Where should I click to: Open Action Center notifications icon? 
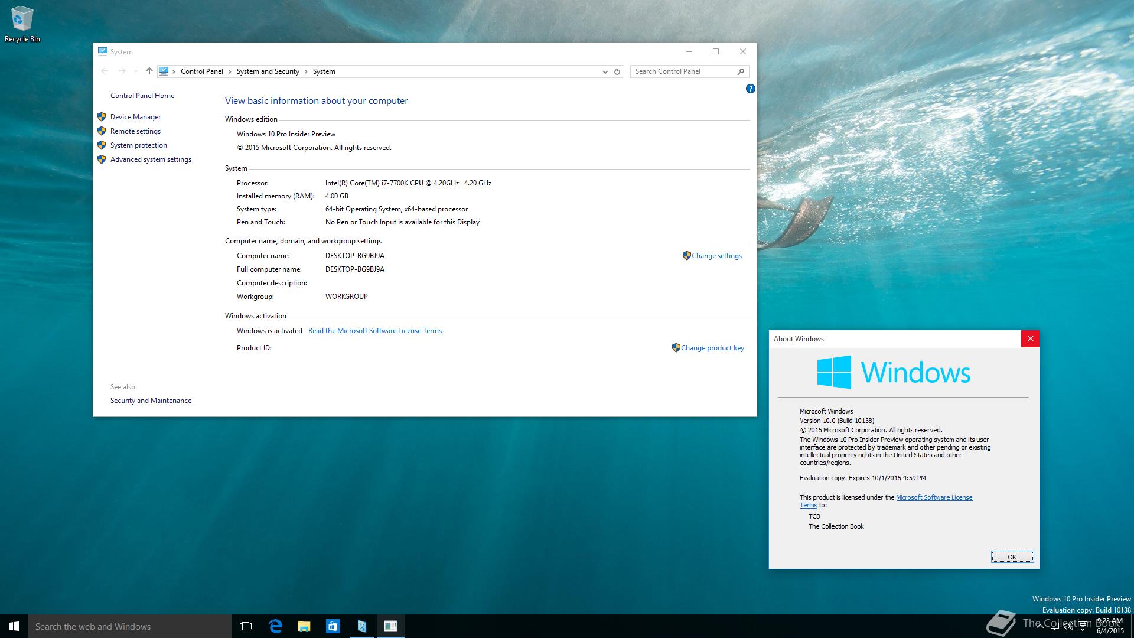[x=1083, y=627]
